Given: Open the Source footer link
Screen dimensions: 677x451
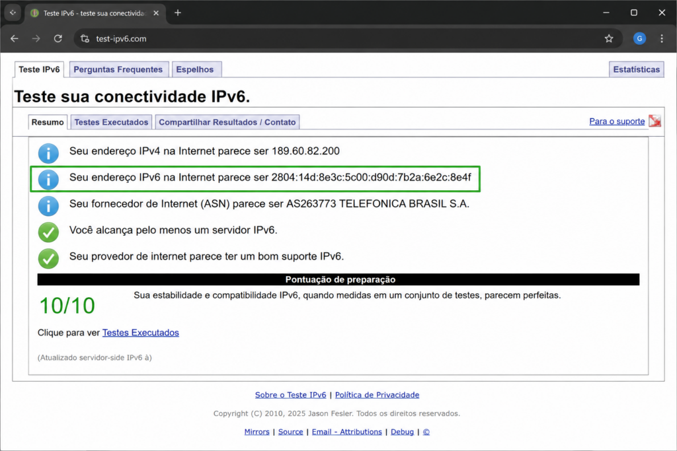Looking at the screenshot, I should [291, 432].
